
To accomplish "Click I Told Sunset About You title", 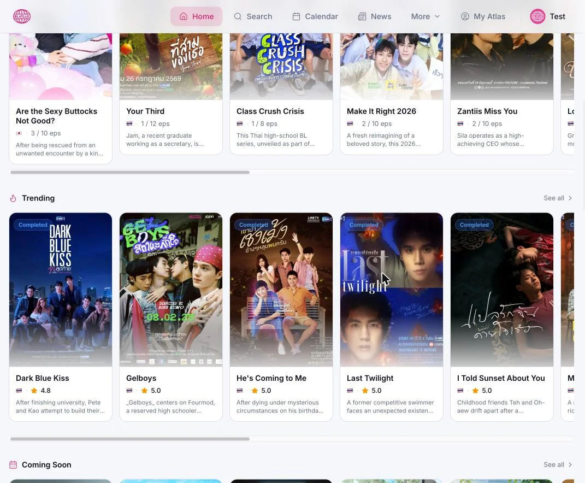I will 501,378.
